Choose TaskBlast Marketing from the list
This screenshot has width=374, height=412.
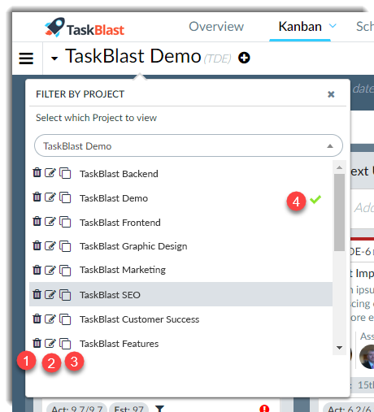[122, 270]
